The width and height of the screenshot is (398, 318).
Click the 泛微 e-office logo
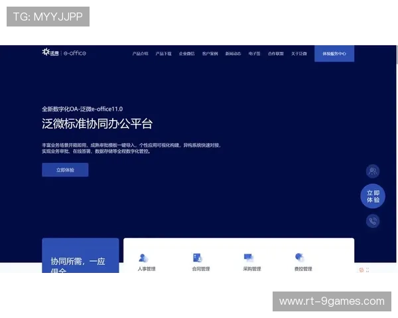(x=64, y=52)
